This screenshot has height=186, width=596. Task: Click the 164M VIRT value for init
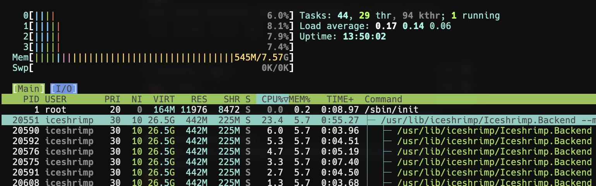point(164,110)
